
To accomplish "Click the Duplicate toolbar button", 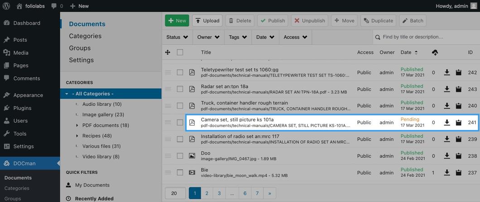I will click(x=379, y=20).
